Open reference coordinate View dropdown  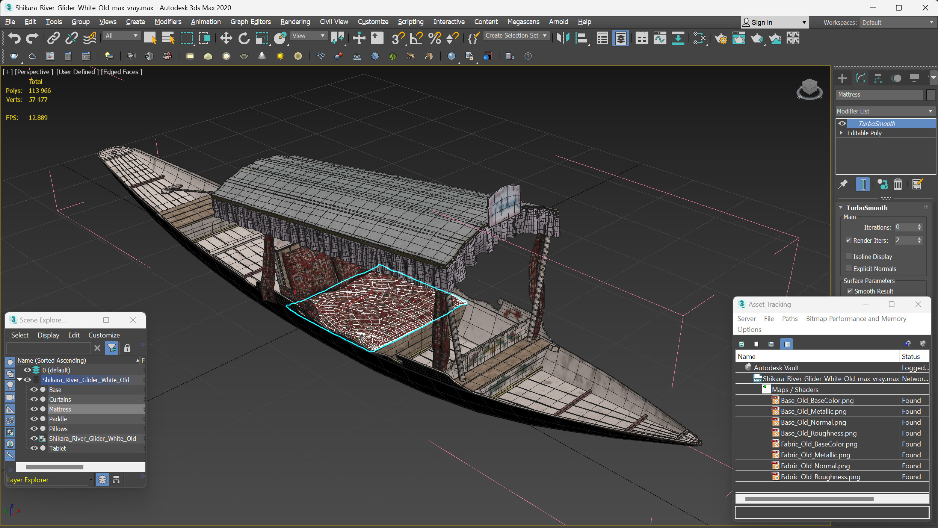click(308, 36)
